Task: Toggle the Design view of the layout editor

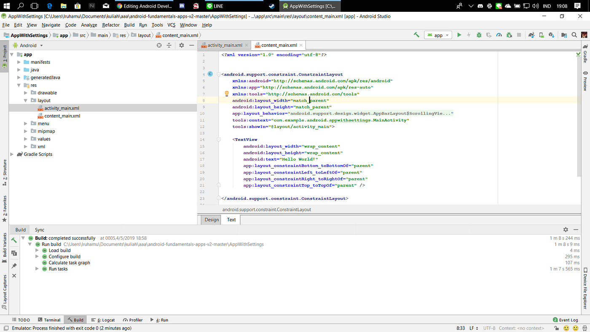Action: pos(212,220)
